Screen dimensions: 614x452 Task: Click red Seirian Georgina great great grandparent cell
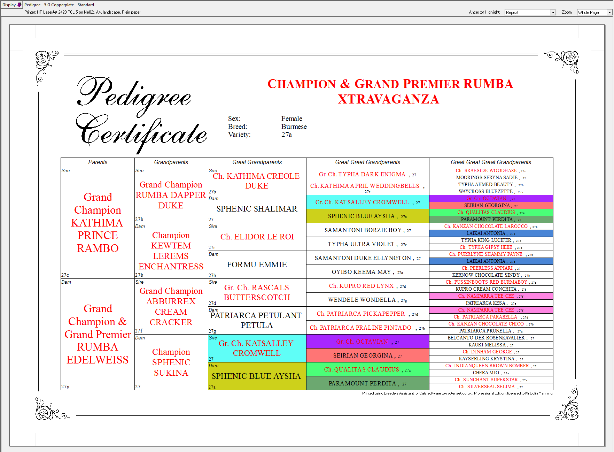pyautogui.click(x=368, y=355)
